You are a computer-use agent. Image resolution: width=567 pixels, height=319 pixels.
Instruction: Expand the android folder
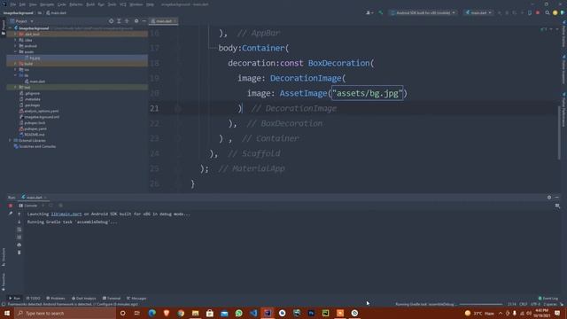click(x=15, y=46)
